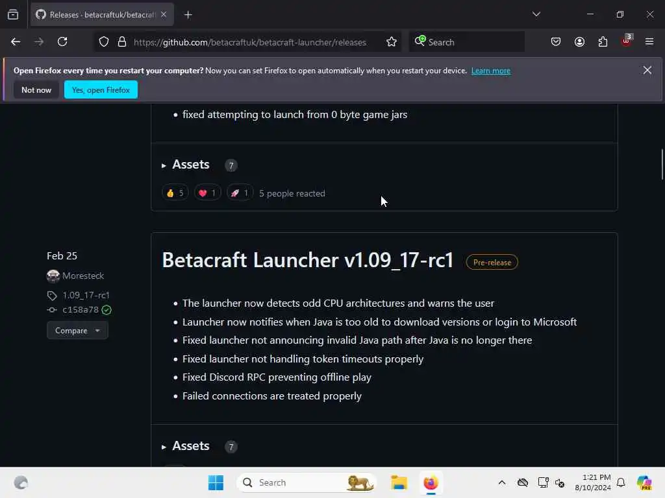Screen dimensions: 665x498
Task: Click the thumbs up reaction with 5
Action: [x=175, y=193]
